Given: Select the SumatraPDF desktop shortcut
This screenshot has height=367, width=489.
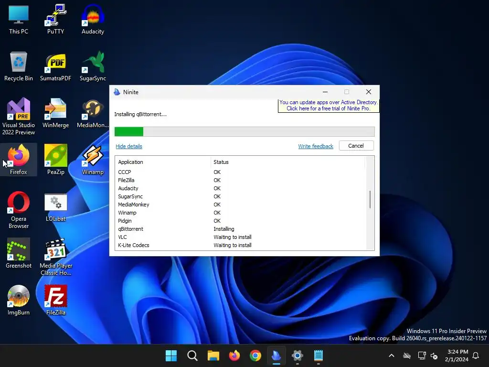Looking at the screenshot, I should 55,66.
